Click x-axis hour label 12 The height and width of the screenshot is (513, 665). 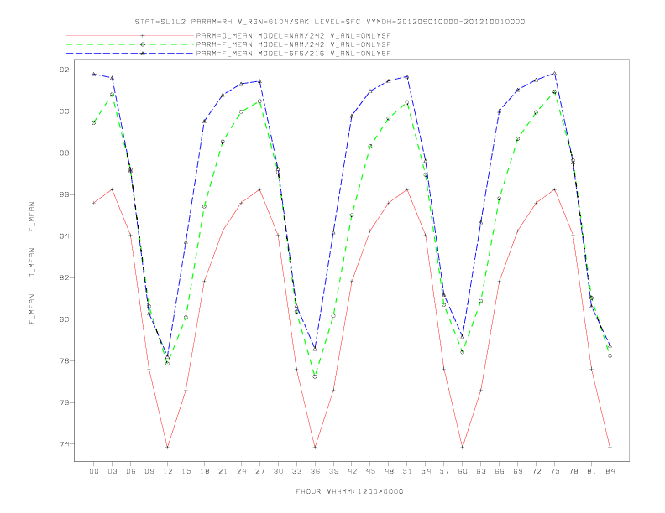[x=168, y=471]
